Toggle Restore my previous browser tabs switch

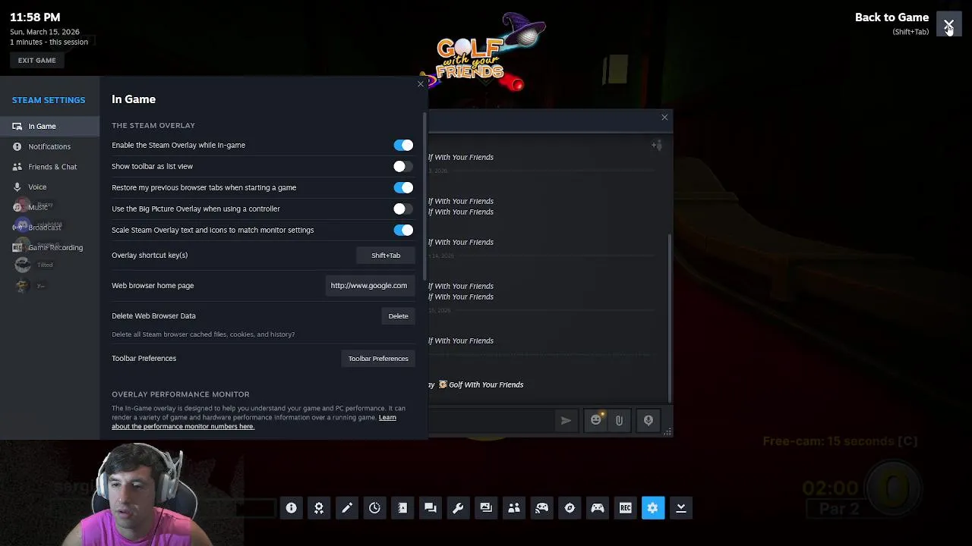point(403,187)
